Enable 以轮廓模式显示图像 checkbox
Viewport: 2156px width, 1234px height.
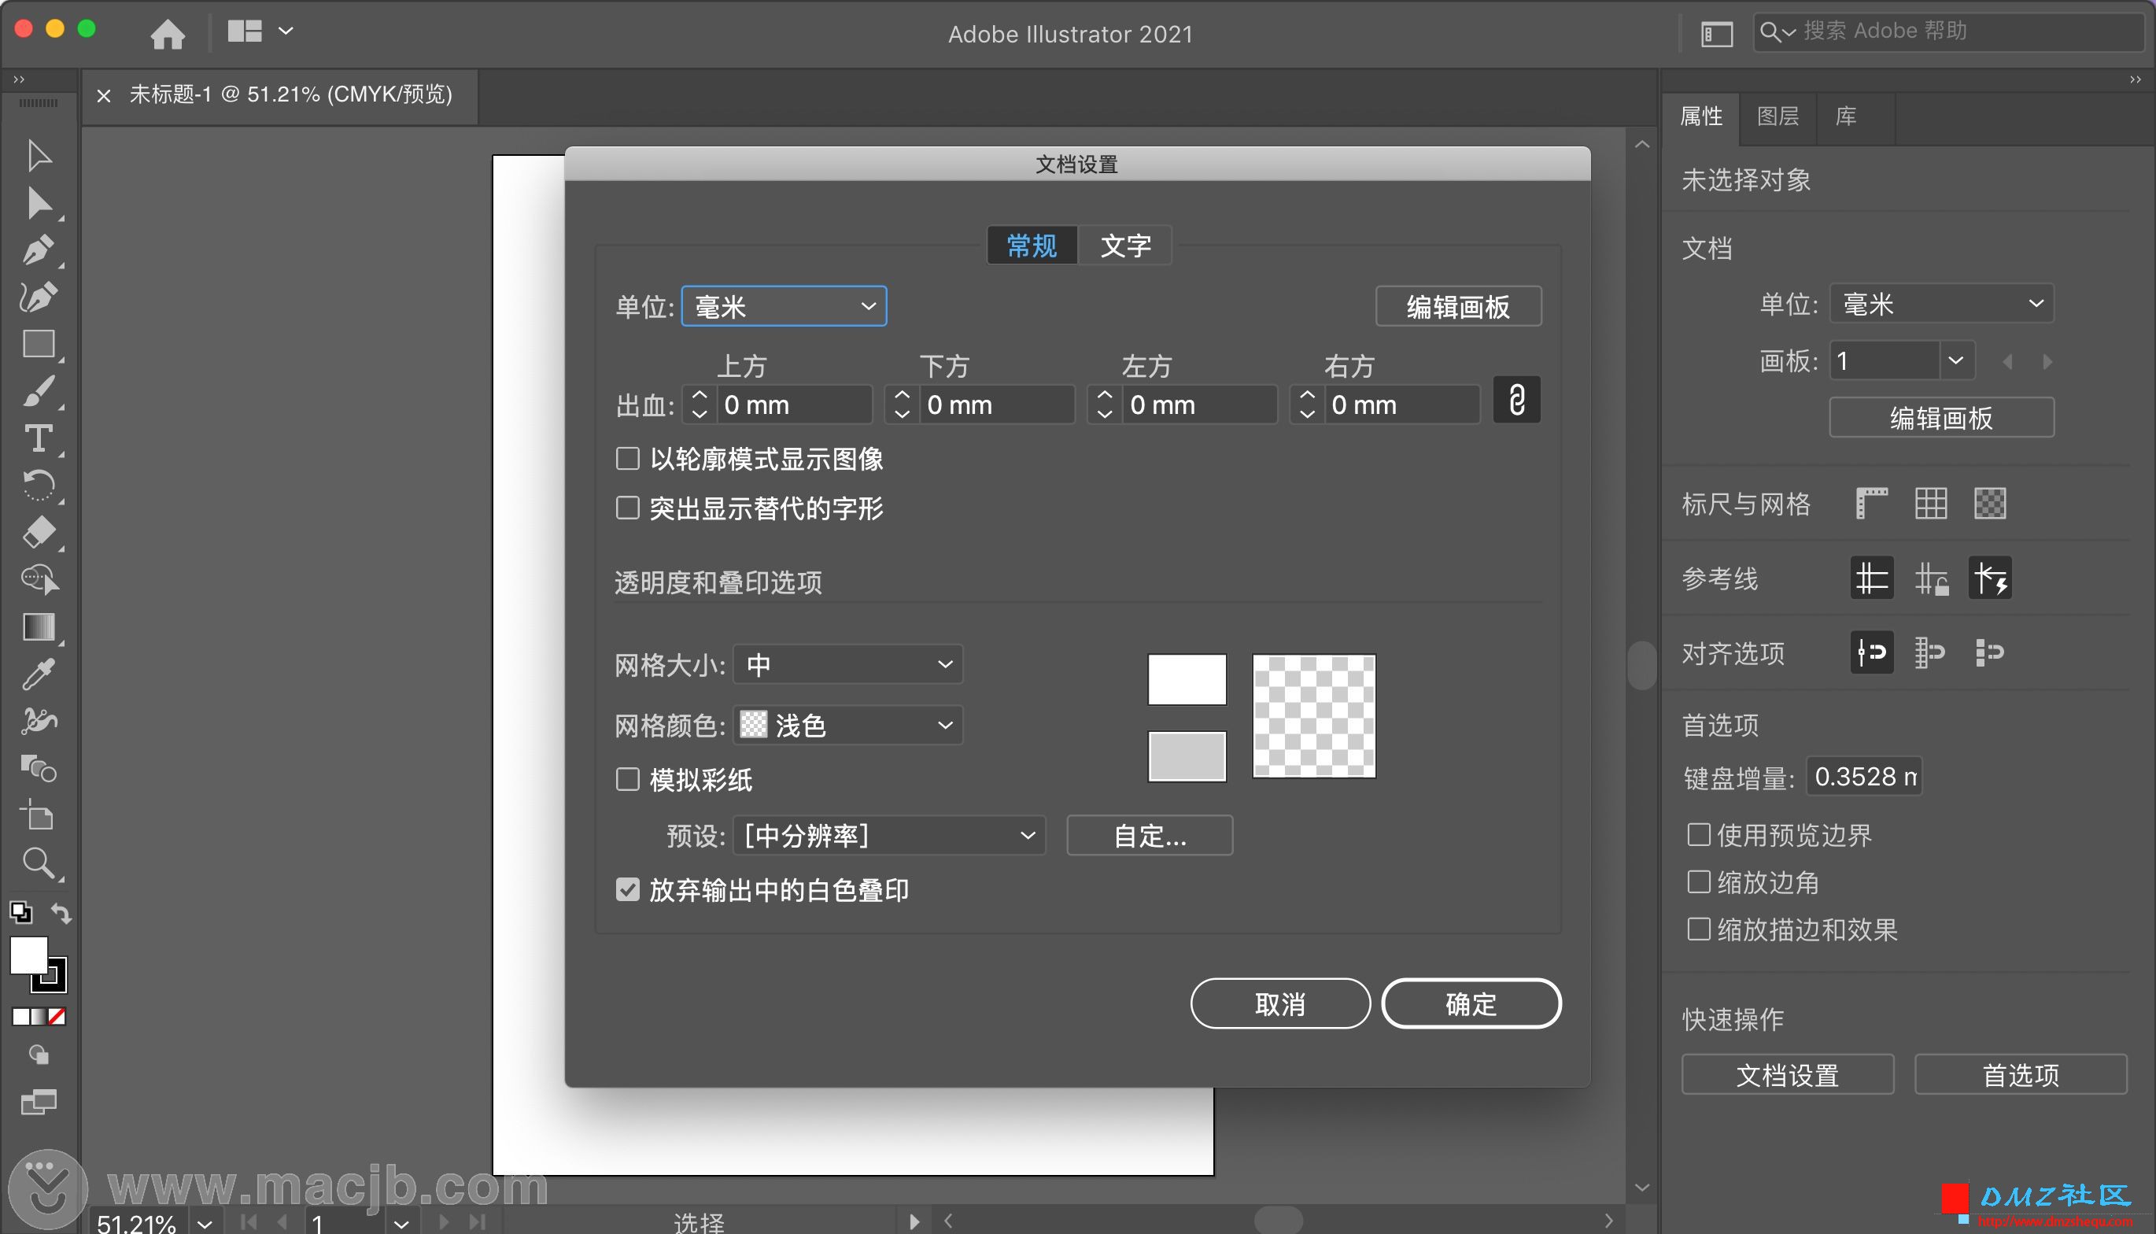click(x=628, y=459)
